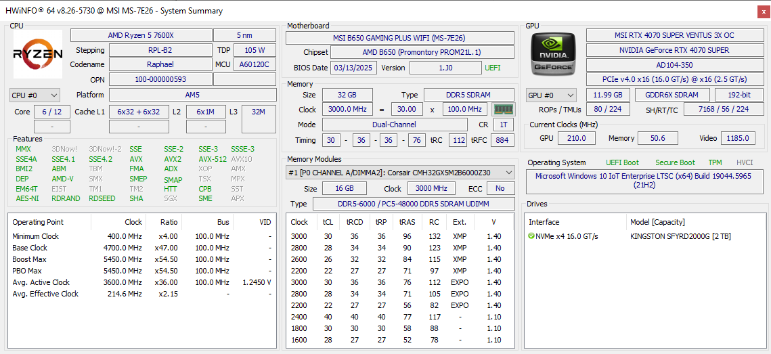The width and height of the screenshot is (771, 354).
Task: Click the DDR5-6000 / PC5-48000 module type field
Action: pos(414,204)
